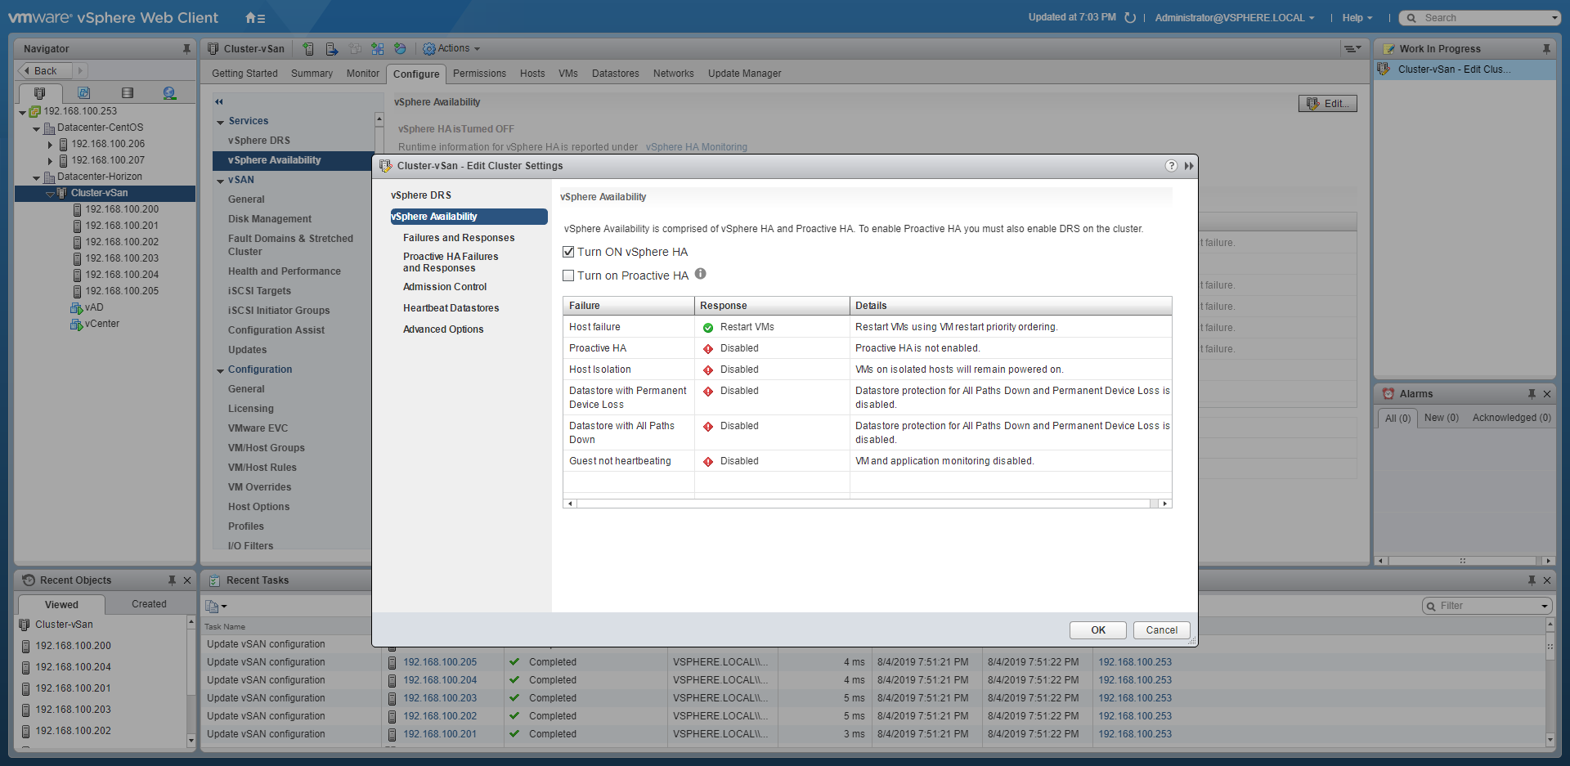Select Admission Control in dialog sidebar
Image resolution: width=1570 pixels, height=766 pixels.
(x=444, y=287)
